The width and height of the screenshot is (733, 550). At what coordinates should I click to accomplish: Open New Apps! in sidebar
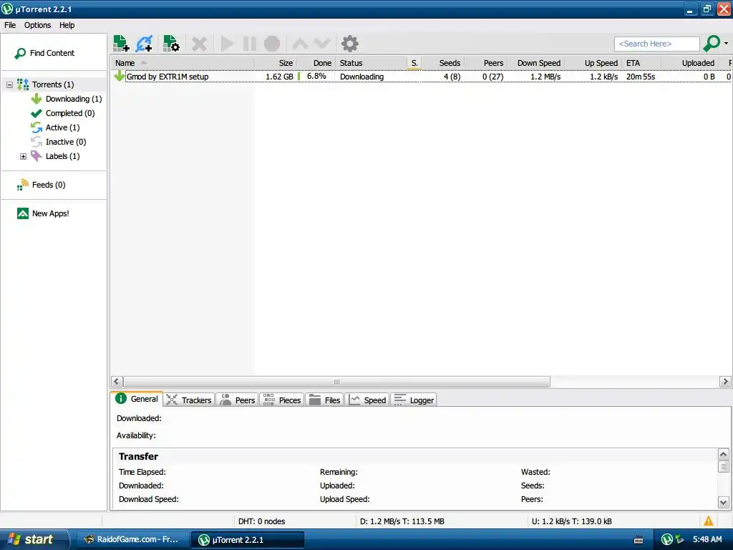(x=43, y=213)
